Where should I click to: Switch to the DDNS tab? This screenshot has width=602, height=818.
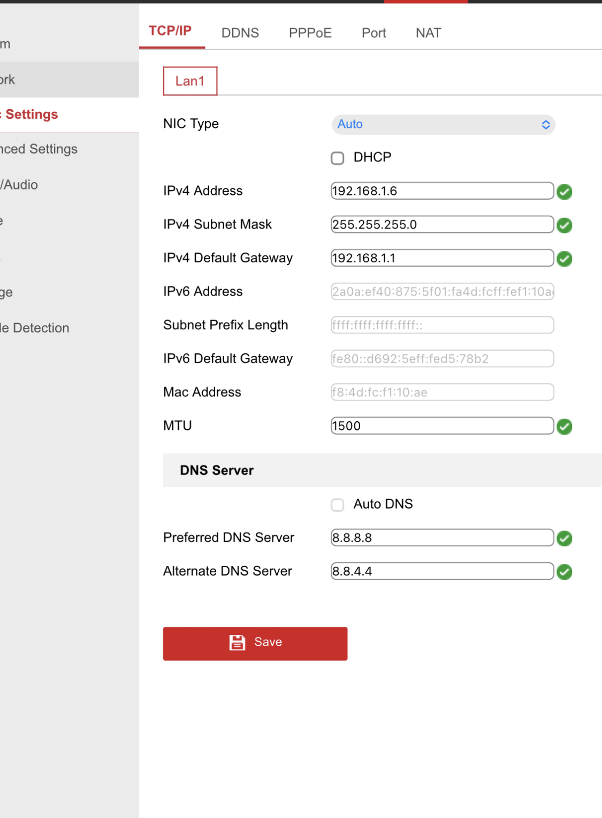click(240, 33)
